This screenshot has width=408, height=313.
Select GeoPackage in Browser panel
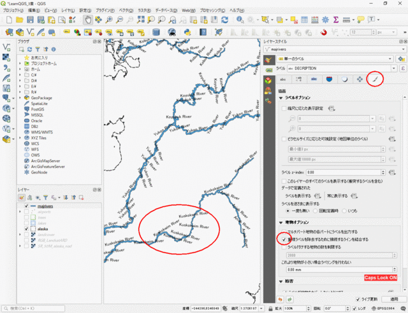pyautogui.click(x=41, y=98)
